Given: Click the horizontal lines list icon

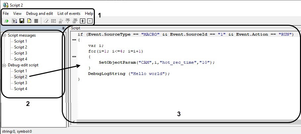Looking at the screenshot, I should click(x=36, y=21).
